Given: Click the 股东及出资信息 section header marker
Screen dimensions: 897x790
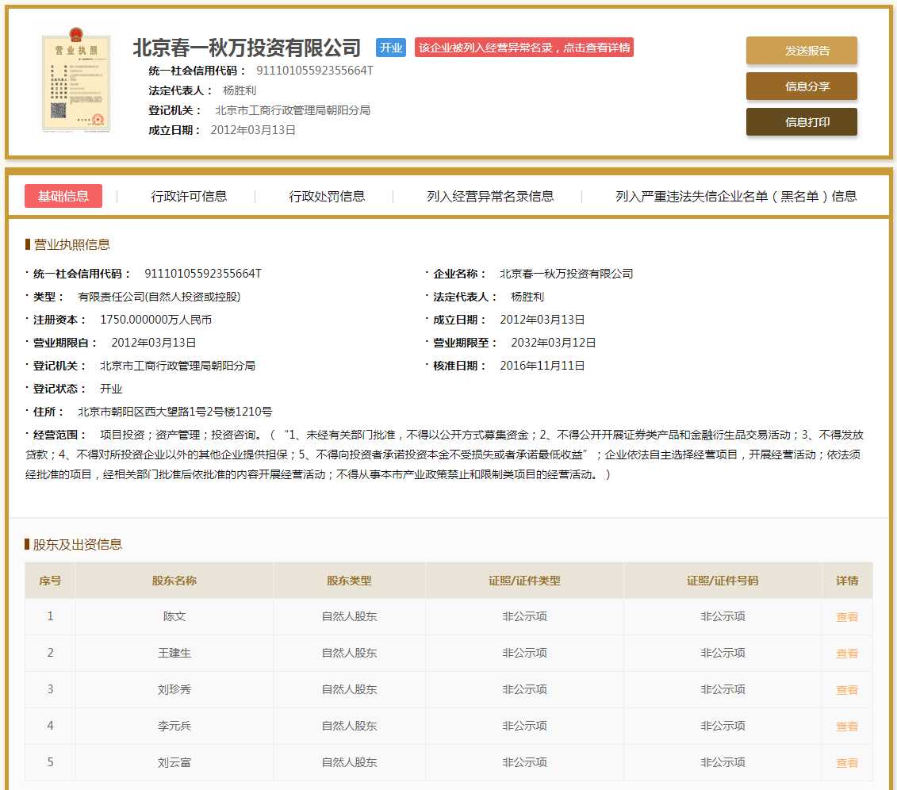Looking at the screenshot, I should click(28, 544).
